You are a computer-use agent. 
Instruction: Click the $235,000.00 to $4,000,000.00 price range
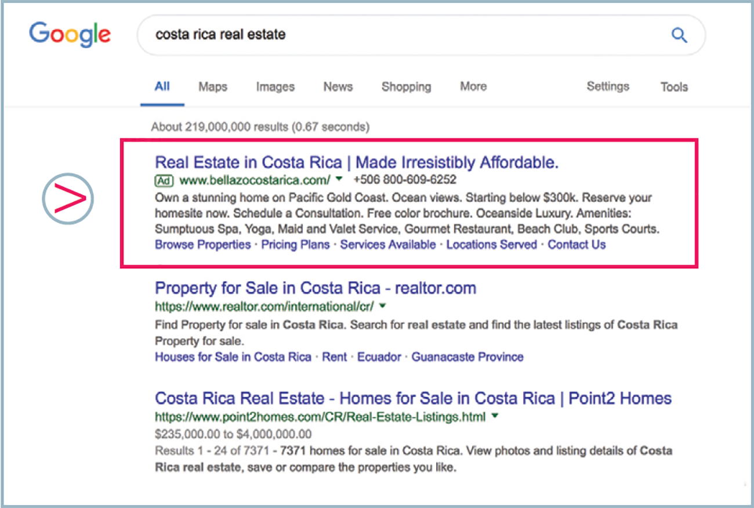233,434
